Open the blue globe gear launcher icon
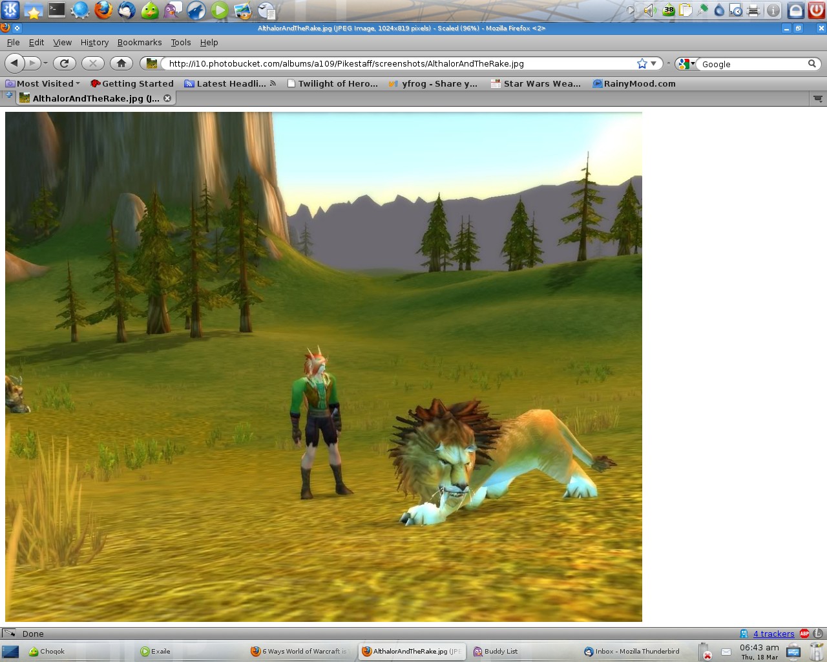Screen dimensions: 827x662 pyautogui.click(x=80, y=10)
